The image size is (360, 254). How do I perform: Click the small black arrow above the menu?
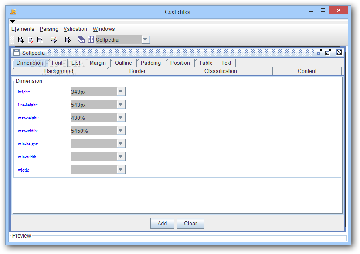point(13,21)
